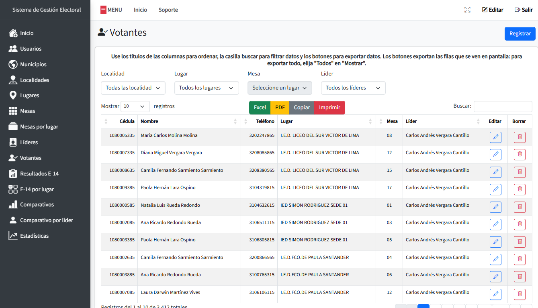Edit the voter Natalia Luis Rueda Redondo

(x=495, y=207)
